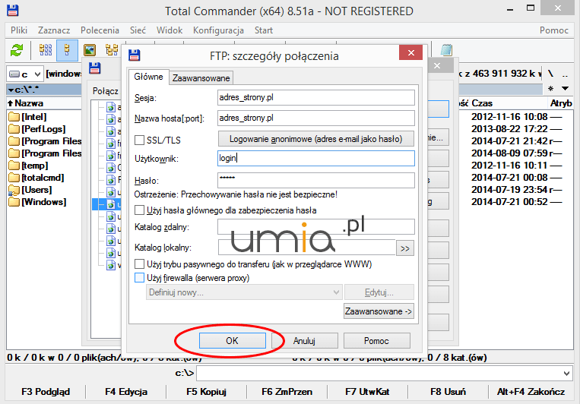580x404 pixels.
Task: Open directory hotlist asterisk button
Action: 551,89
